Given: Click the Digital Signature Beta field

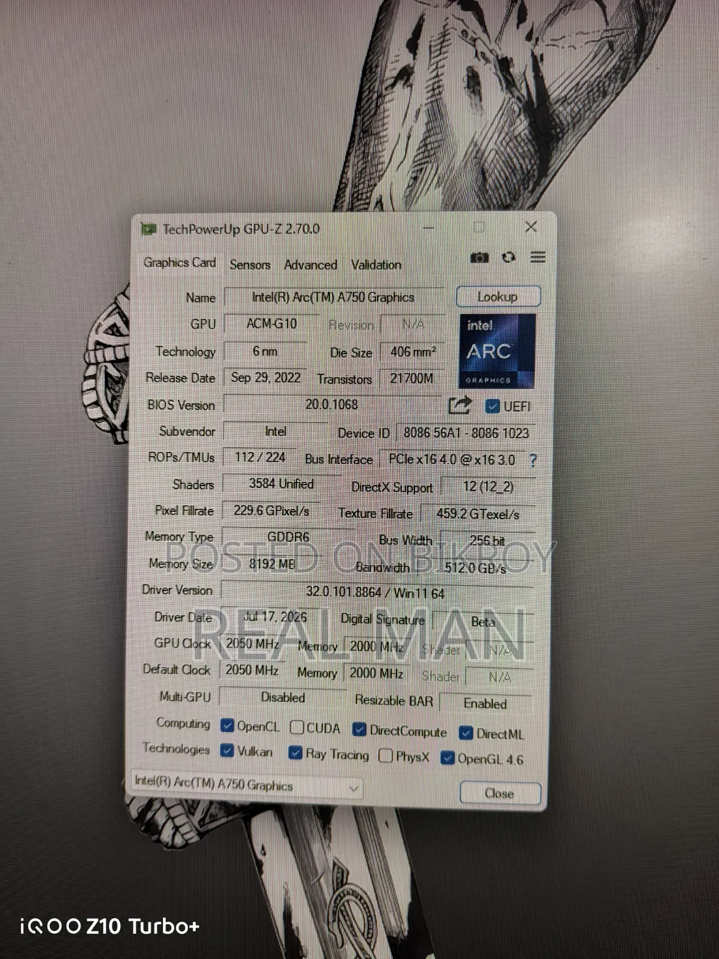Looking at the screenshot, I should [483, 622].
